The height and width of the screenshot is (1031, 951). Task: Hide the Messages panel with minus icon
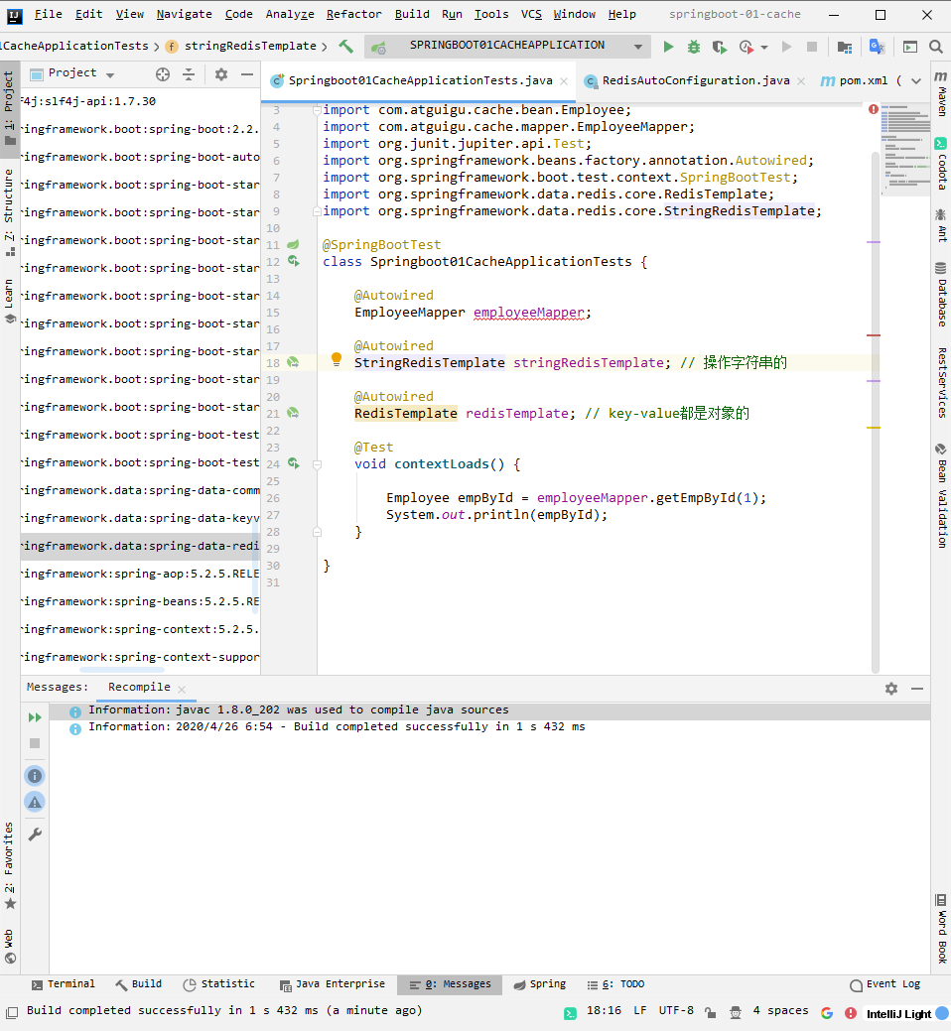(x=917, y=689)
